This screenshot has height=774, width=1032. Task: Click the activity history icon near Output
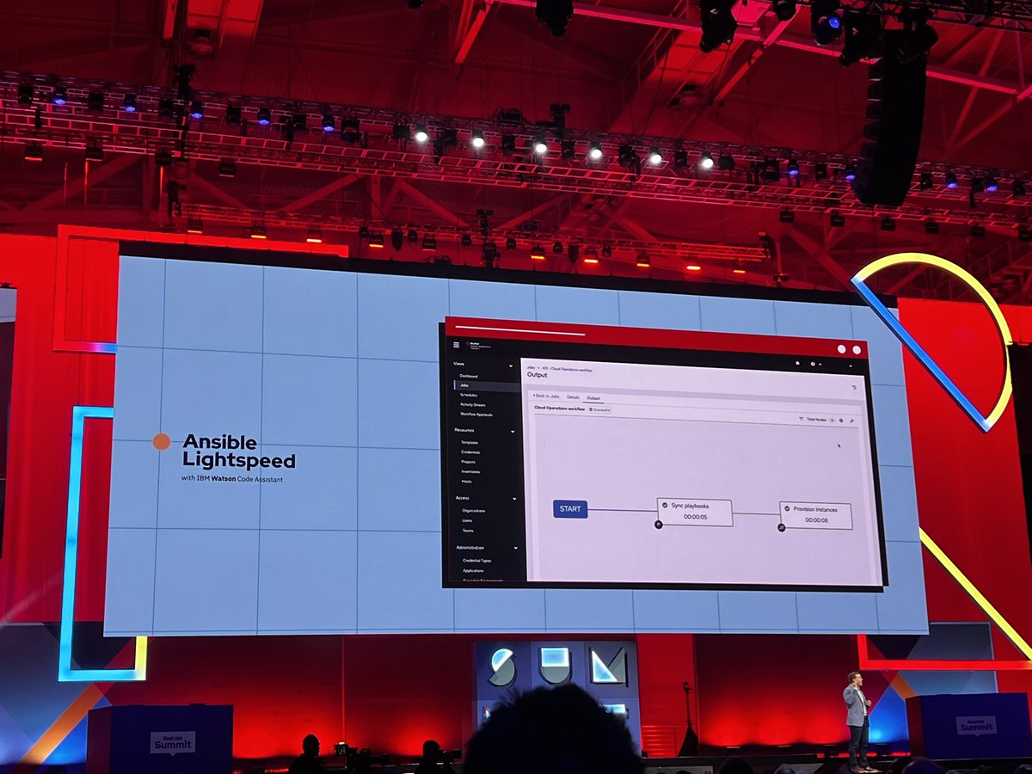854,387
